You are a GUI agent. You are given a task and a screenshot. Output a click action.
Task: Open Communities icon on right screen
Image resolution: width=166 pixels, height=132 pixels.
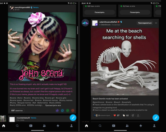click(127, 126)
